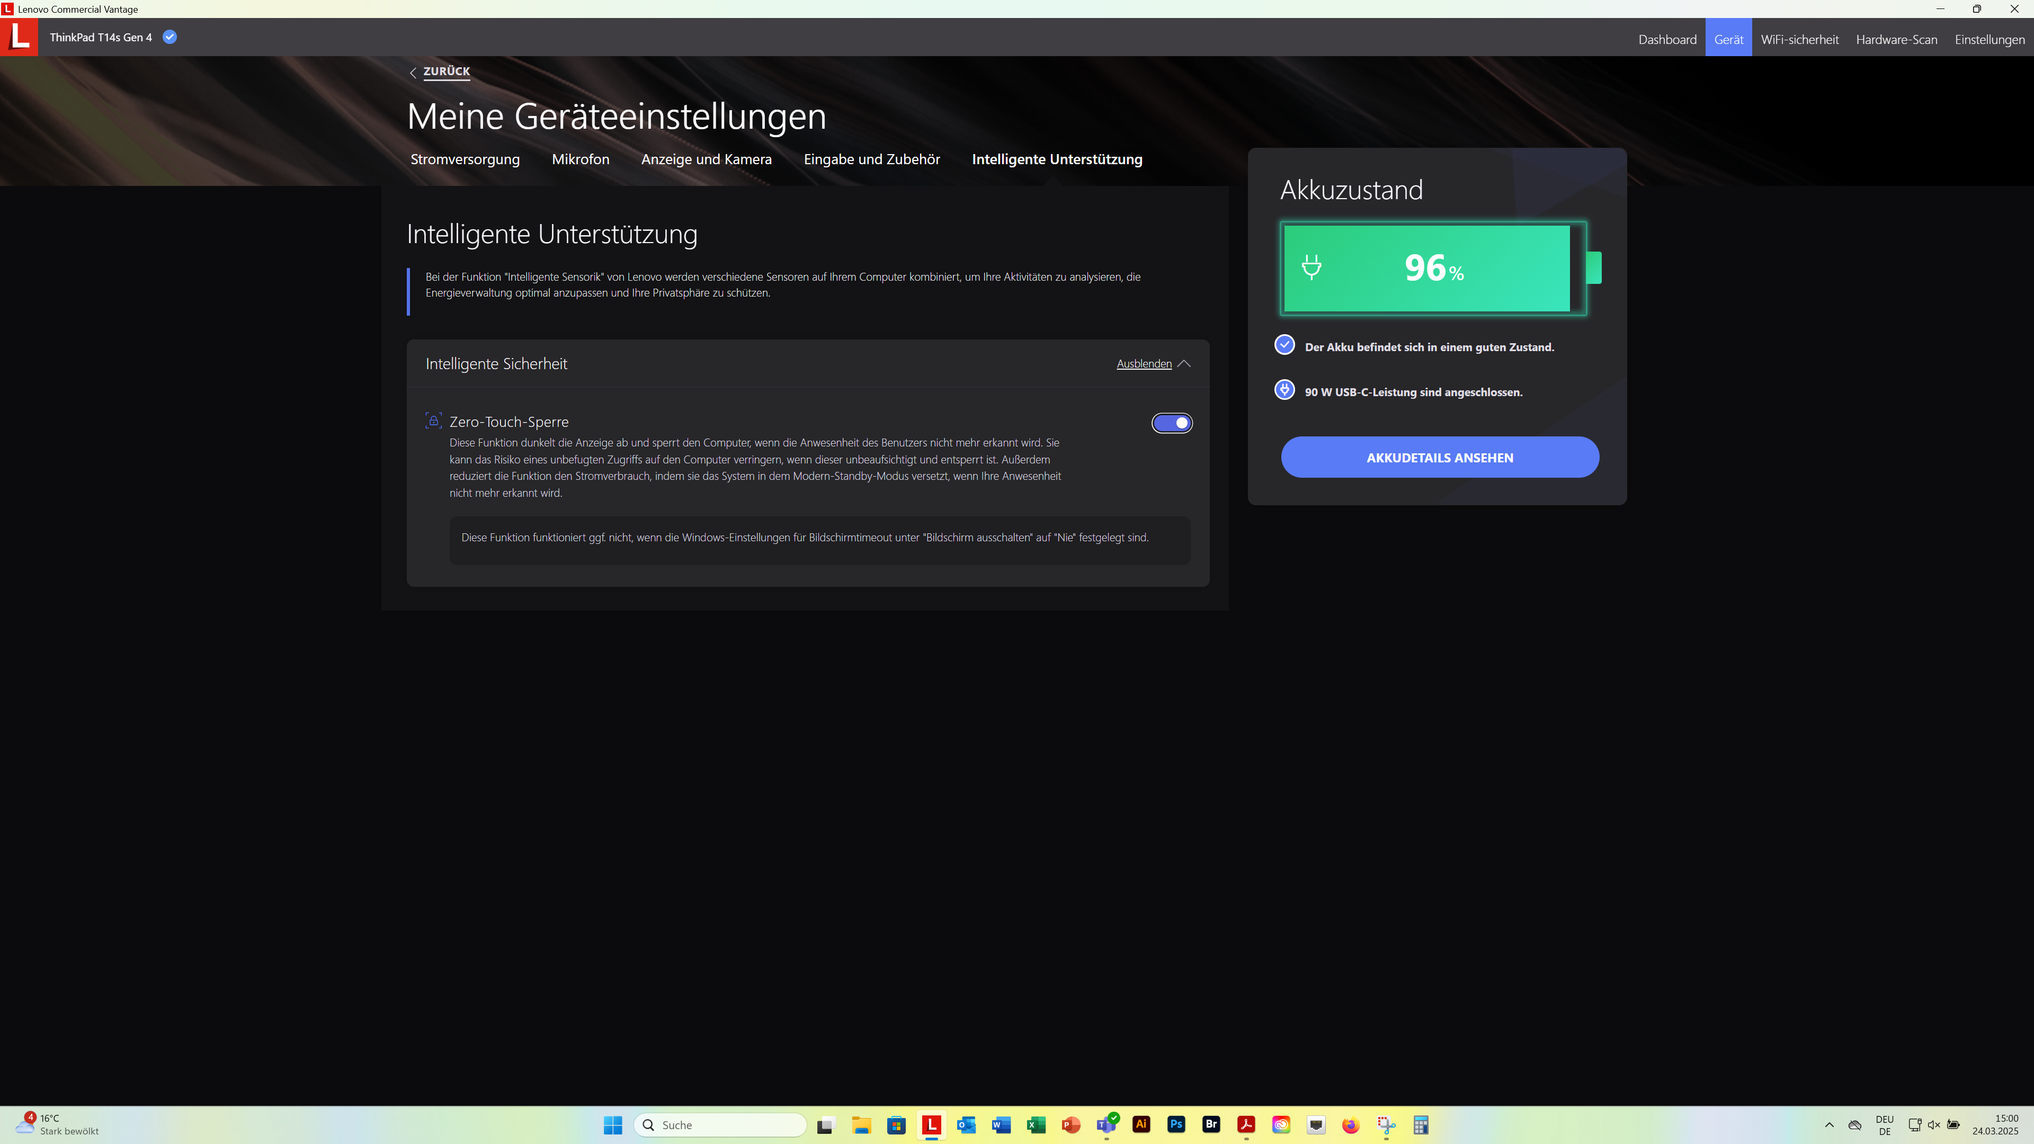Click the plug icon inside the battery
Screen dimensions: 2034x1144
click(1312, 267)
